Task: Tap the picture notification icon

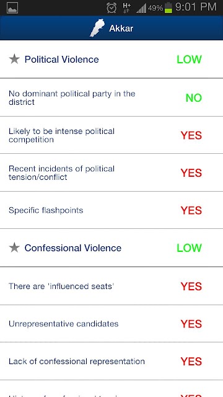Action: tap(12, 8)
